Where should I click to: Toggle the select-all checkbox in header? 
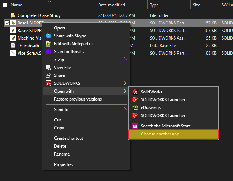tap(5, 5)
